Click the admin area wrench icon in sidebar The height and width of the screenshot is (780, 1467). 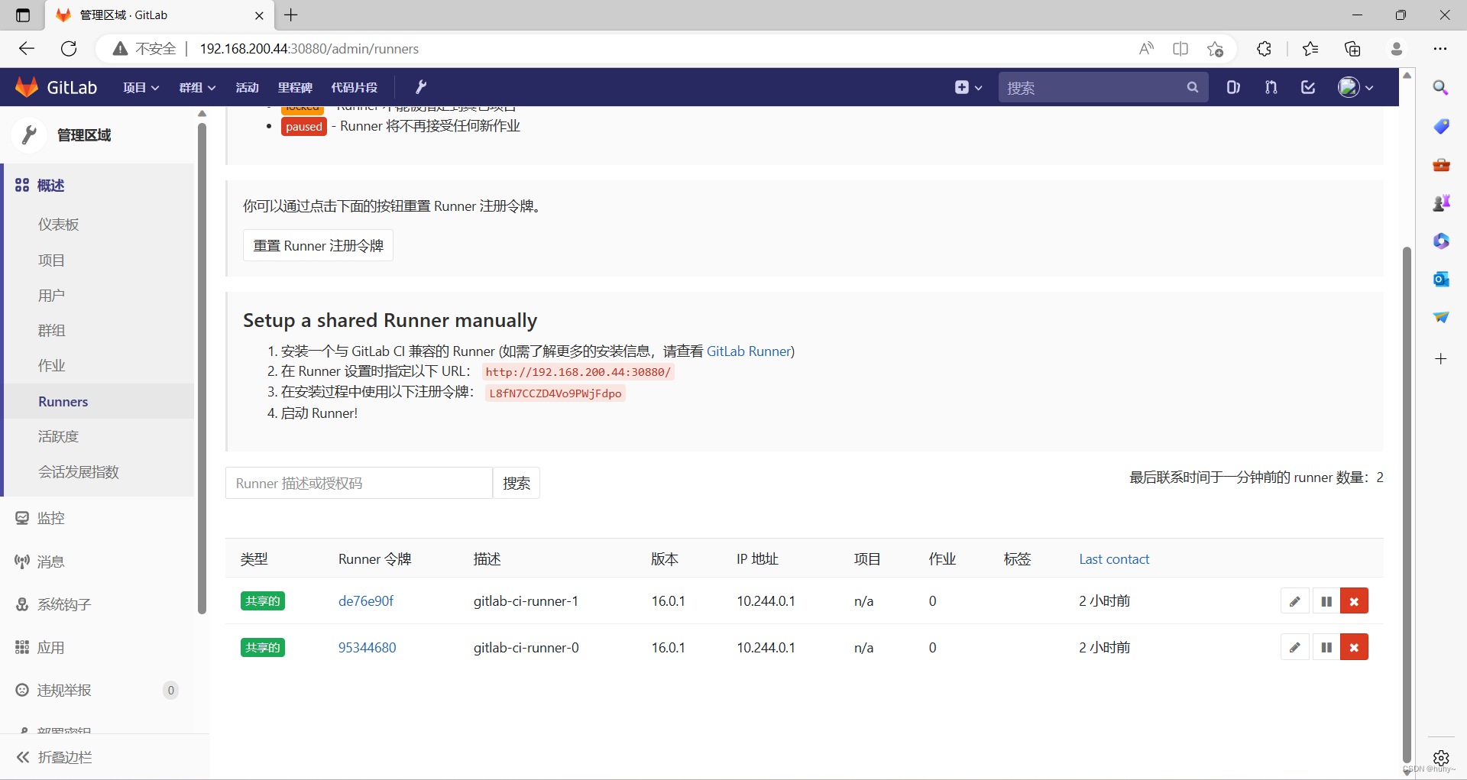click(29, 135)
